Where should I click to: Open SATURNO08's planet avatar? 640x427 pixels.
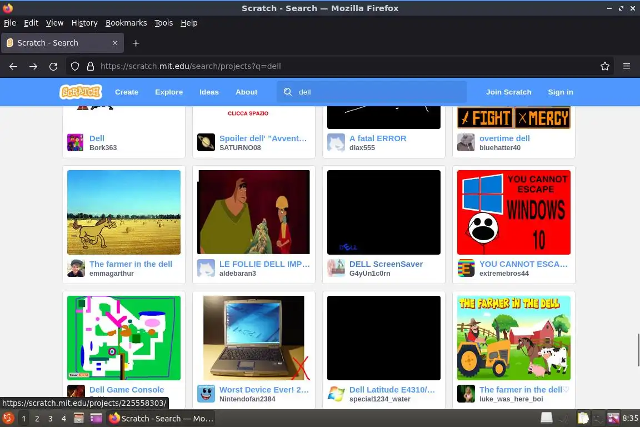click(206, 142)
